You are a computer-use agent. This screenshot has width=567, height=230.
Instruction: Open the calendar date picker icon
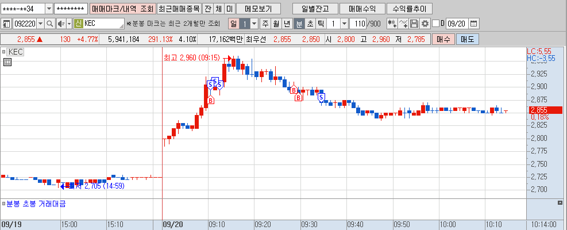click(x=473, y=24)
